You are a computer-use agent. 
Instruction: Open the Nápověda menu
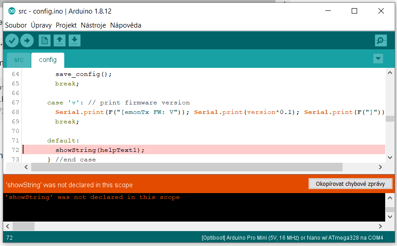click(x=126, y=25)
